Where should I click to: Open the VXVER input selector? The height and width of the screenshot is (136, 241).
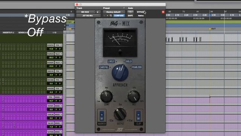50,88
